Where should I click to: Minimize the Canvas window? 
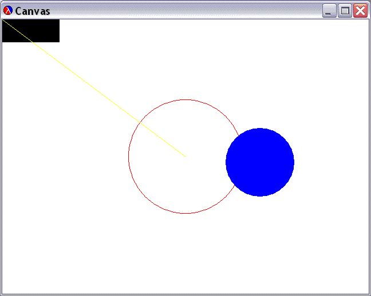point(329,11)
